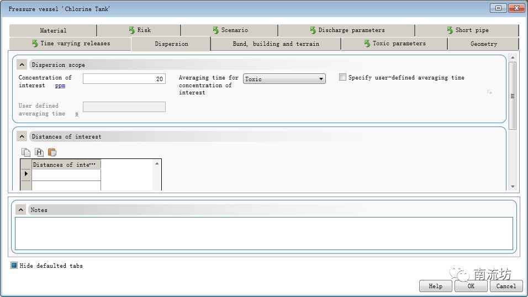Toggle the Hide defaulted tabs checkbox
This screenshot has width=528, height=297.
coord(14,266)
